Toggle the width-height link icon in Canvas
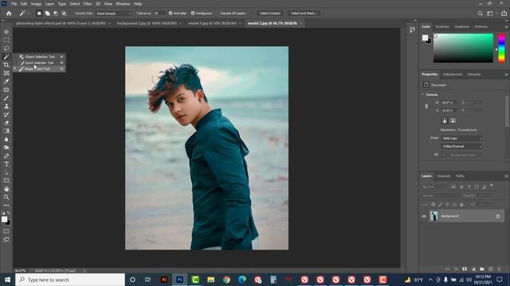The image size is (510, 286). [x=426, y=106]
